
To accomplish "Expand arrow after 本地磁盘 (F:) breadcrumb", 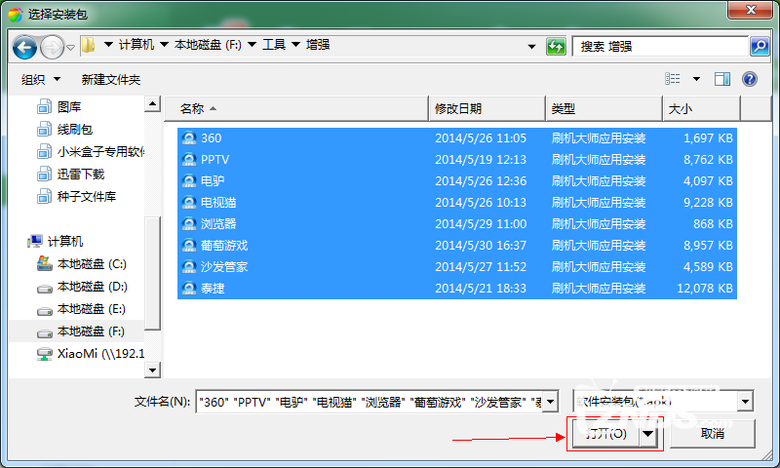I will 253,45.
